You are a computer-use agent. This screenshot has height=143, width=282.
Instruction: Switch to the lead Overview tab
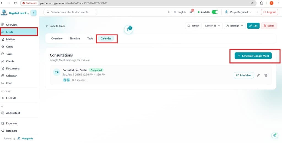pyautogui.click(x=57, y=38)
